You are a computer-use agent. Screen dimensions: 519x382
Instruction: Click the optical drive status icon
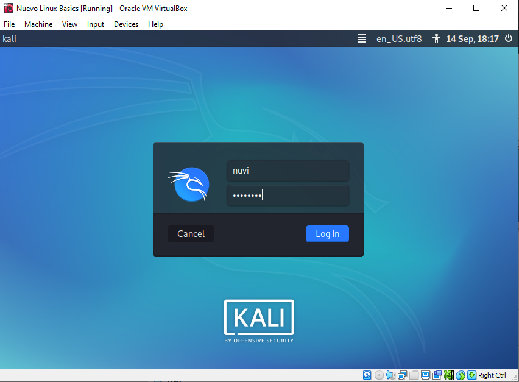tap(378, 375)
